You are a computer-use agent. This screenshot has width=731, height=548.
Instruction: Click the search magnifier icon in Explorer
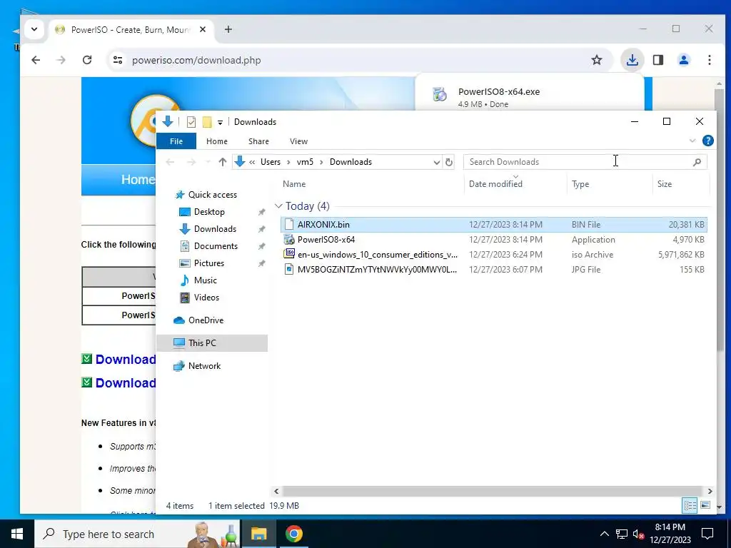[697, 162]
